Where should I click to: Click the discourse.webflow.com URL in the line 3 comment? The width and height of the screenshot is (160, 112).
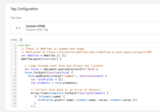pyautogui.click(x=99, y=52)
